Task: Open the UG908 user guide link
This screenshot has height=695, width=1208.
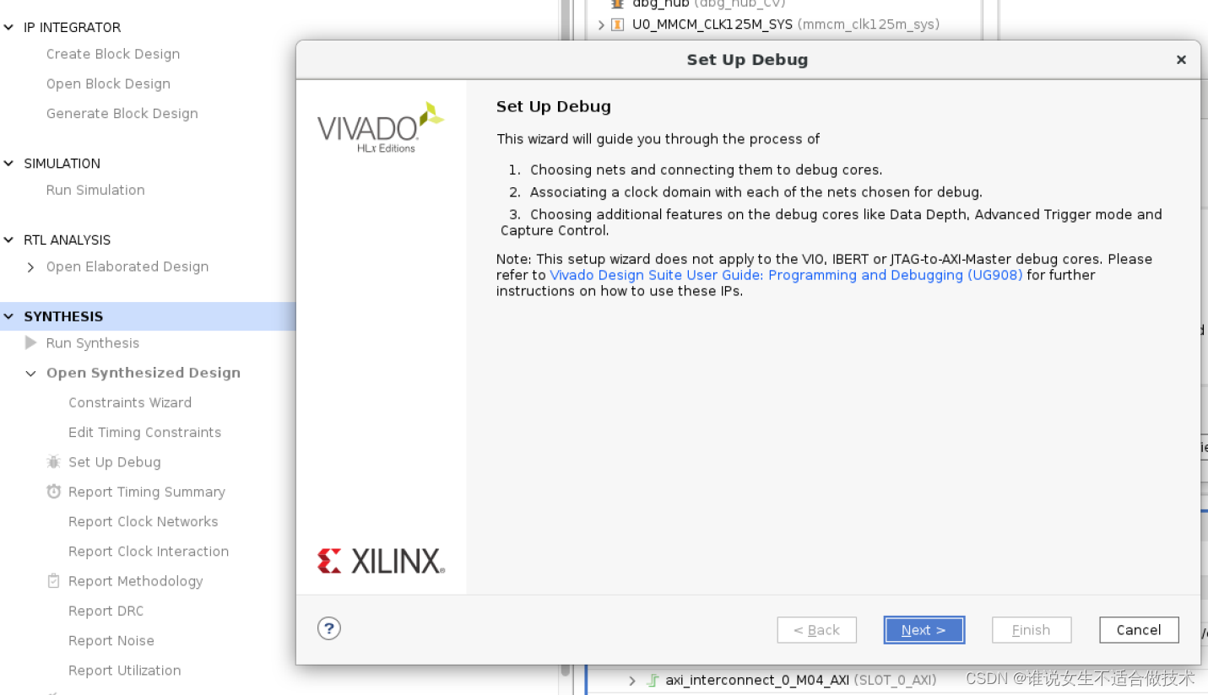Action: point(786,275)
